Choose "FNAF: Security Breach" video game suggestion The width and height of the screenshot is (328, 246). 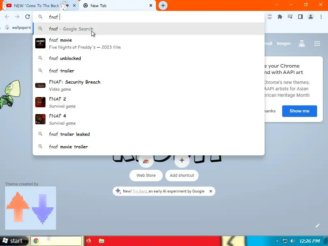(x=149, y=85)
